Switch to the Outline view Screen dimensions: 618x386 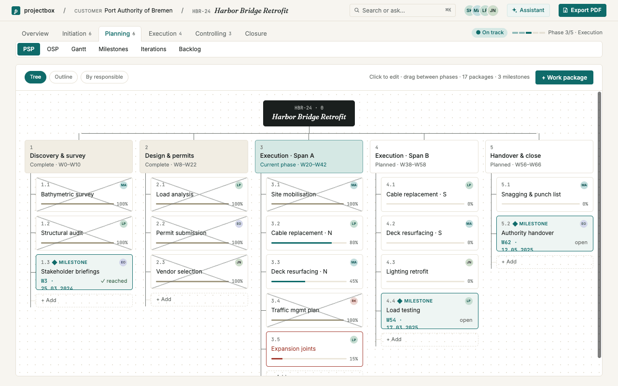pos(63,77)
